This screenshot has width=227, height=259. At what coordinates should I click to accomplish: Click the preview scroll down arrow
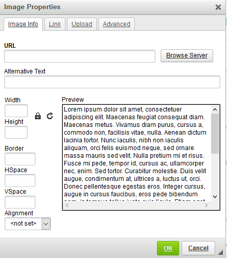[x=215, y=197]
